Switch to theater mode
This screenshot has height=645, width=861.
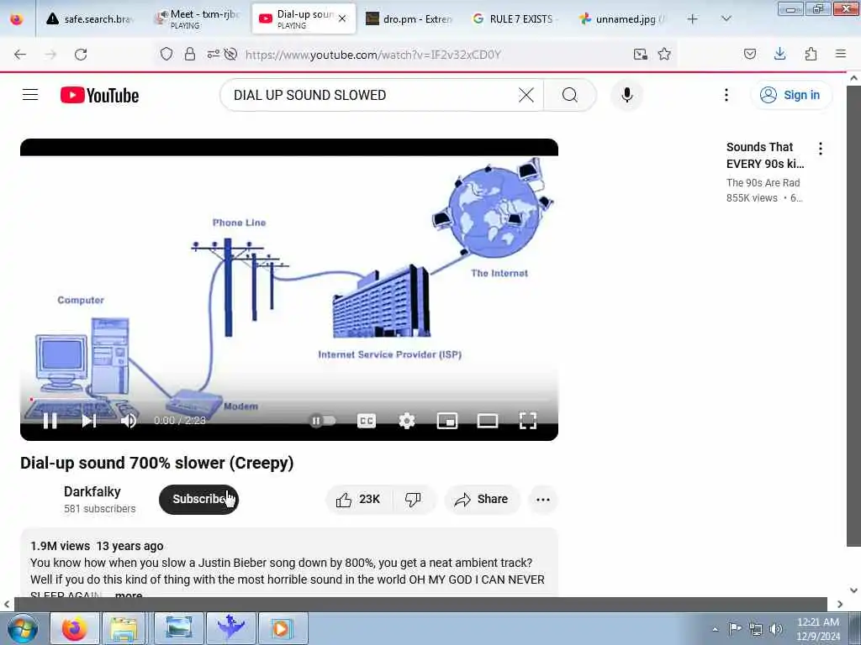coord(488,421)
